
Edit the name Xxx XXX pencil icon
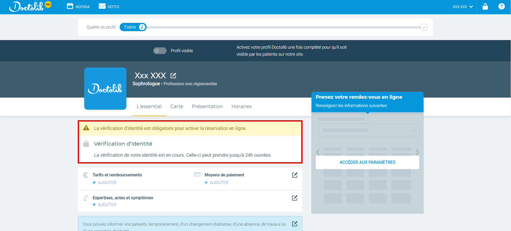(173, 76)
